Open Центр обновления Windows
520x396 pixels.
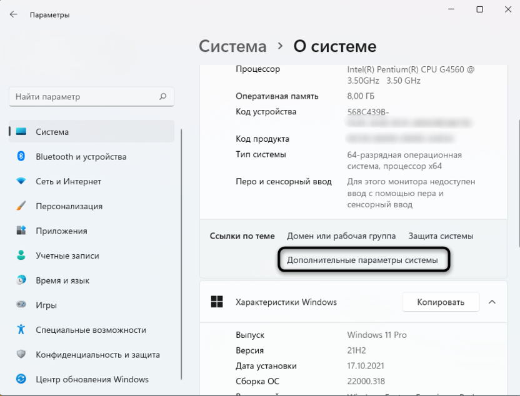click(x=91, y=379)
